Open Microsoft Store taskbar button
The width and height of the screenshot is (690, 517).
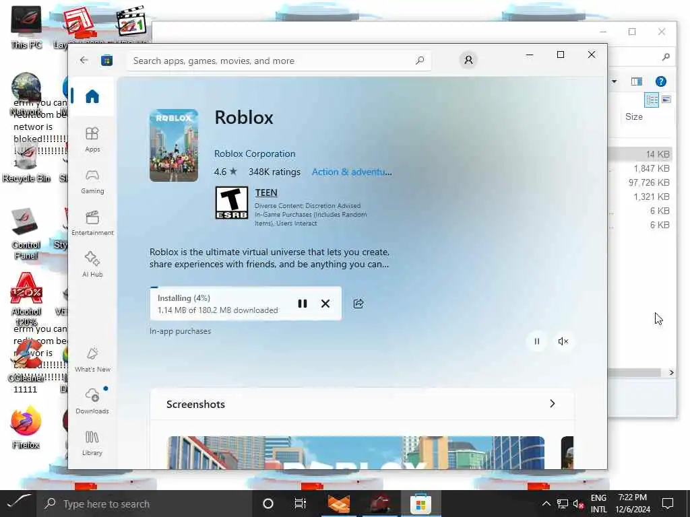click(420, 504)
